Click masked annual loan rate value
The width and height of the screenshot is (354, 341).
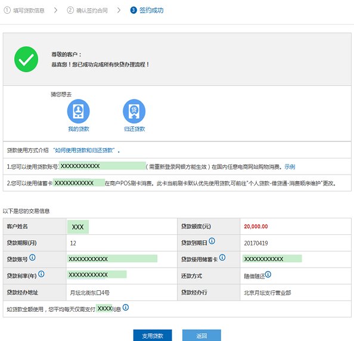pyautogui.click(x=97, y=274)
